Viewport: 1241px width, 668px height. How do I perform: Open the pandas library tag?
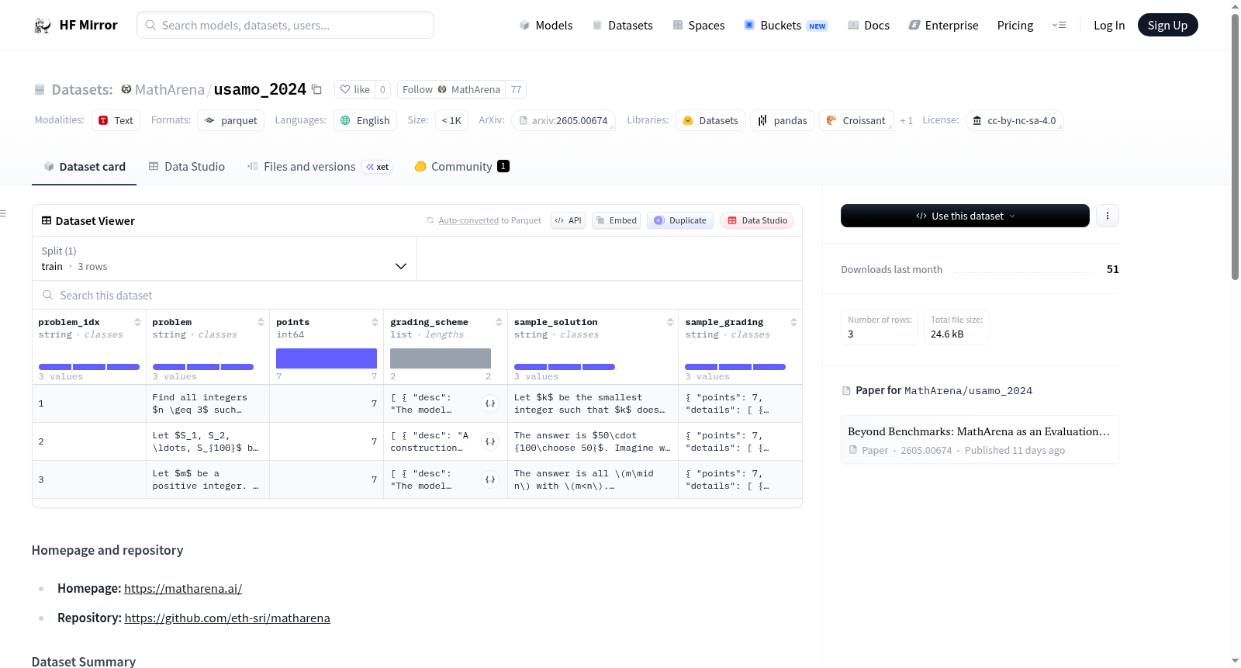pos(782,120)
